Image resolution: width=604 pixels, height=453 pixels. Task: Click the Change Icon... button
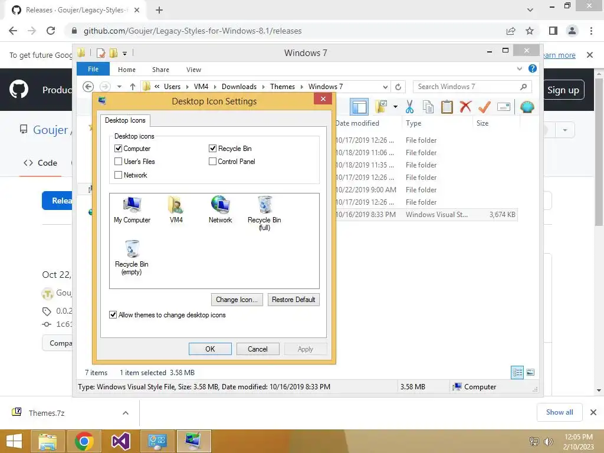point(237,299)
